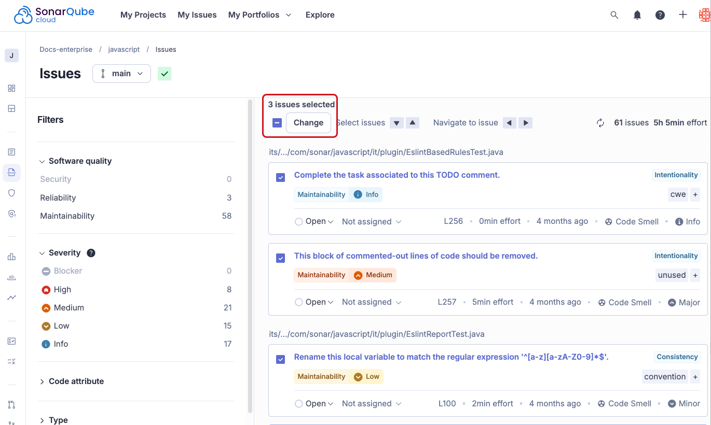Viewport: 711px width, 425px height.
Task: Filter by Medium severity
Action: (136, 308)
